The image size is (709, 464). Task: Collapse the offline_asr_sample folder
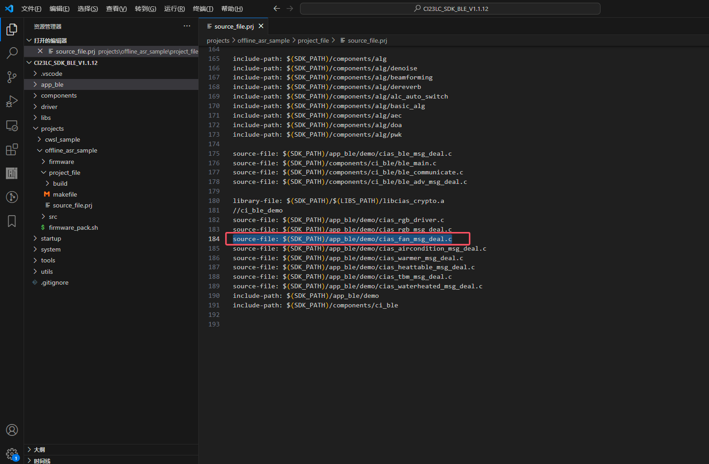111,150
